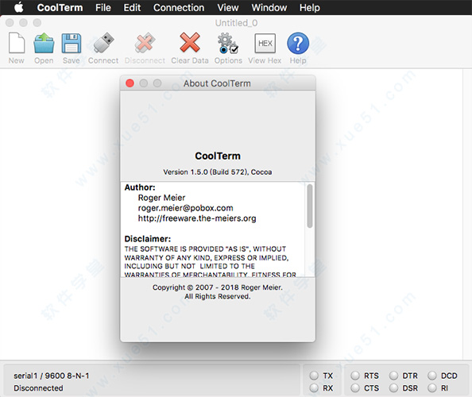Image resolution: width=472 pixels, height=397 pixels.
Task: Click the "Author:" heading
Action: tap(140, 187)
